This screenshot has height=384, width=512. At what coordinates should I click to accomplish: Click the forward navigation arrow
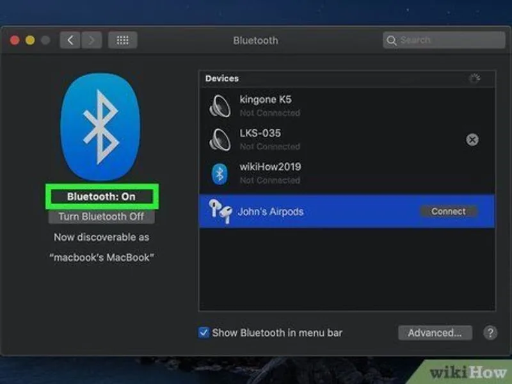tap(92, 40)
